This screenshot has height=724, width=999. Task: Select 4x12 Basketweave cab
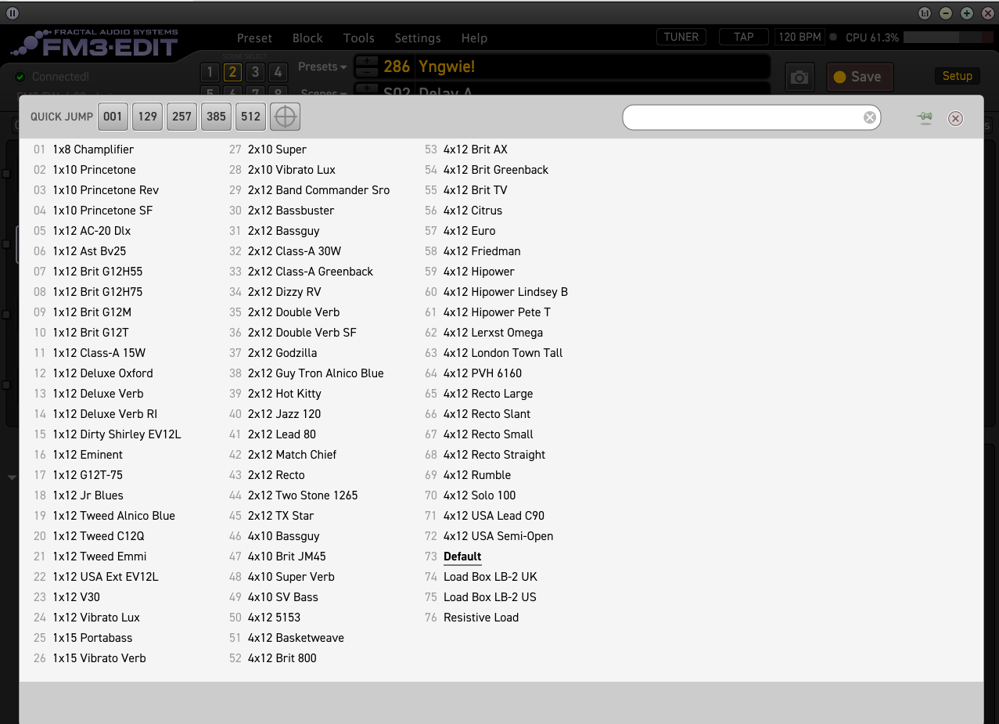point(296,638)
